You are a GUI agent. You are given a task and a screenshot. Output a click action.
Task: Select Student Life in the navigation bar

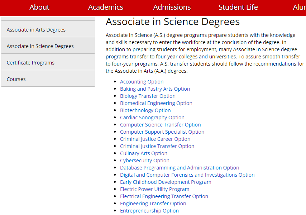[238, 7]
